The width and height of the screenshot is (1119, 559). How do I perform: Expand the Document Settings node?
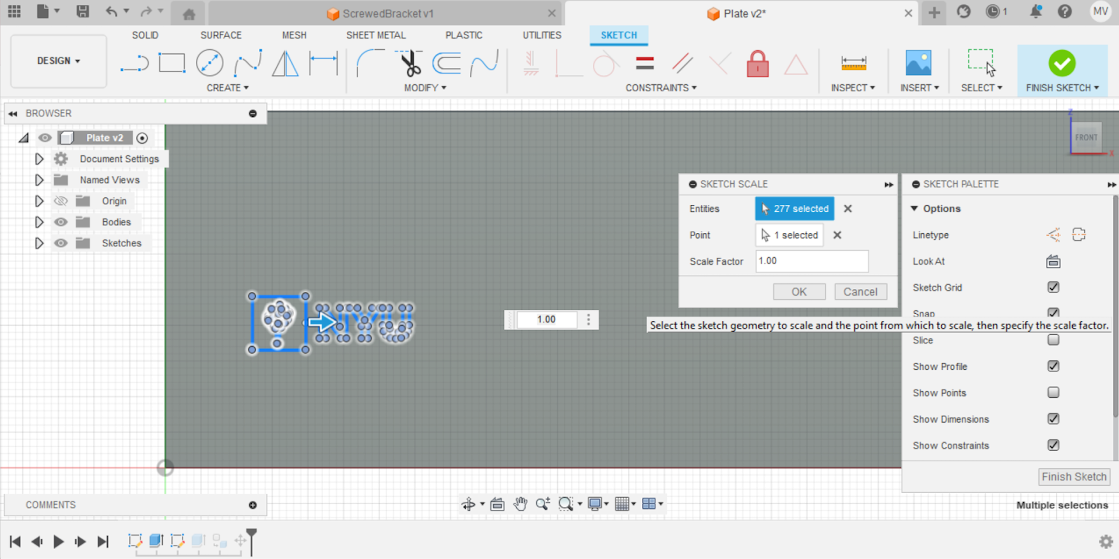pos(39,159)
